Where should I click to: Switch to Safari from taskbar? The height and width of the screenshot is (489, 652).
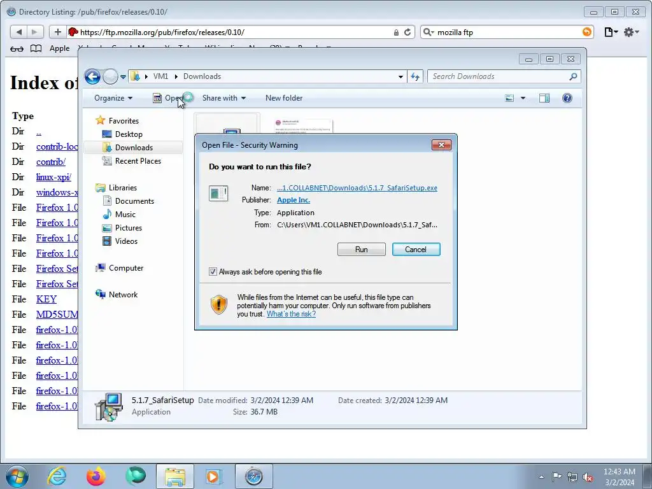[x=253, y=476]
